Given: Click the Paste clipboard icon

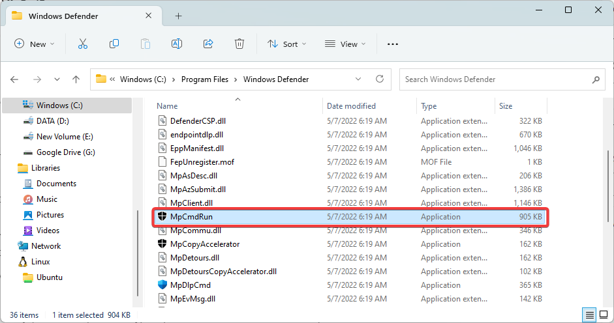Looking at the screenshot, I should pyautogui.click(x=146, y=44).
